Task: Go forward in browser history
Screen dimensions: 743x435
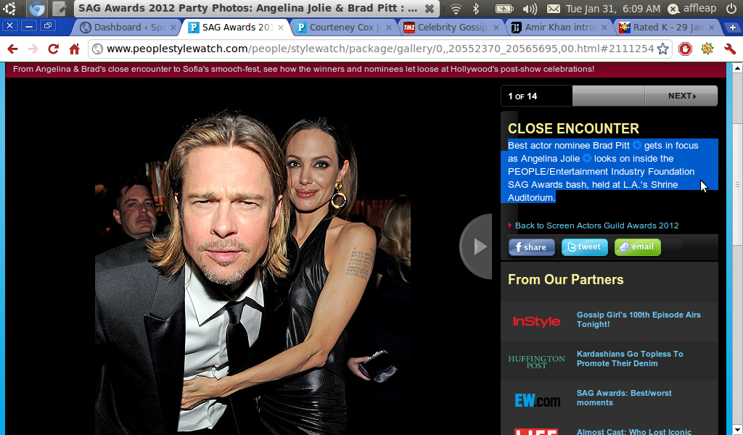Action: click(33, 49)
